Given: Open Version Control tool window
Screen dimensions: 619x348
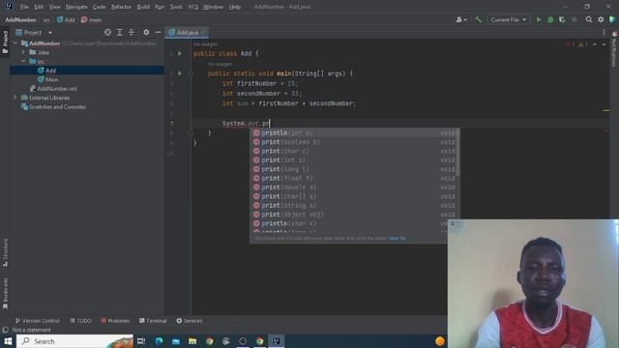Looking at the screenshot, I should click(x=37, y=321).
